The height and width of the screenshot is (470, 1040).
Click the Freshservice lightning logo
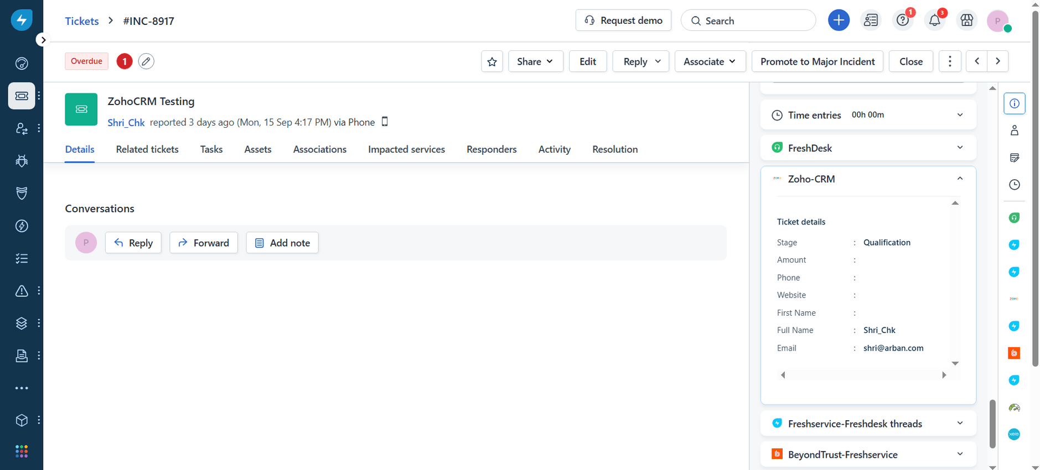coord(22,20)
